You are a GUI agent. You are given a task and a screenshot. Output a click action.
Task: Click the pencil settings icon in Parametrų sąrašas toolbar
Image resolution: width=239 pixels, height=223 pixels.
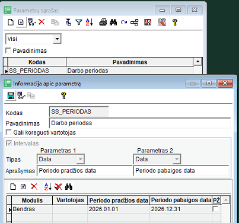[162, 22]
